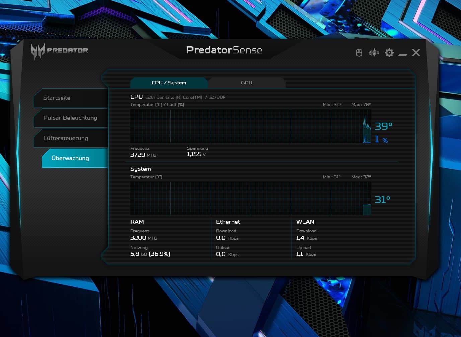Image resolution: width=461 pixels, height=337 pixels.
Task: Open the mouse settings icon in title bar
Action: [359, 53]
